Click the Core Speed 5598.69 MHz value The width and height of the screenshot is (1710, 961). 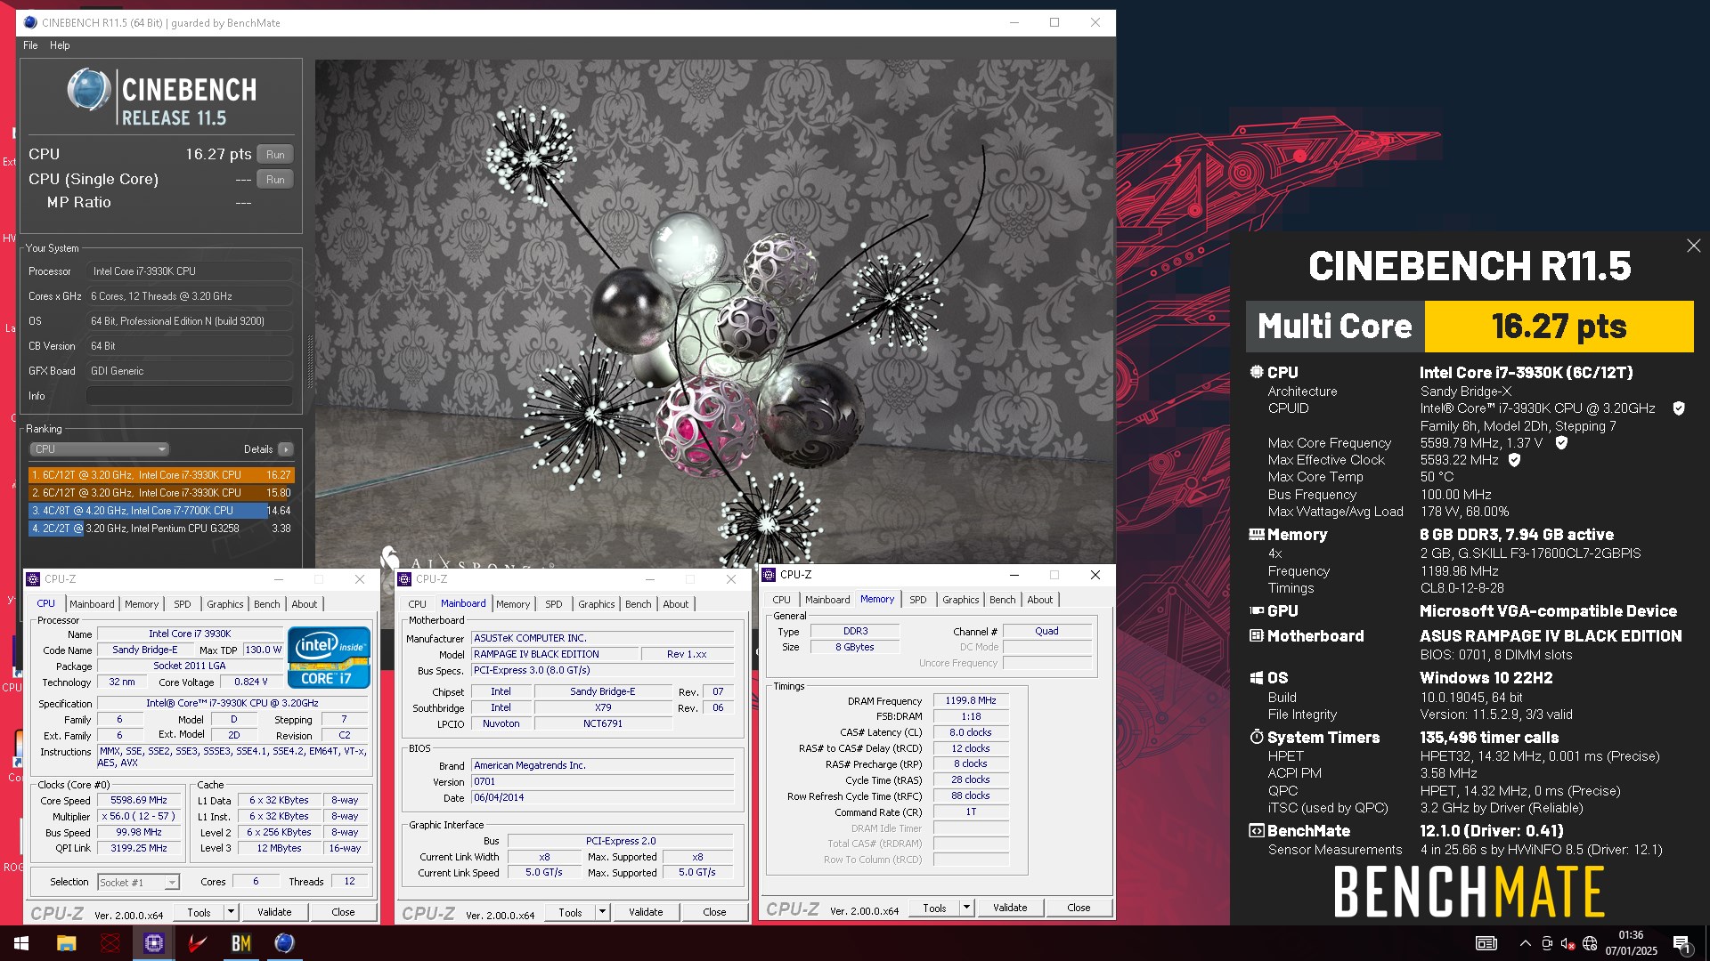pos(139,801)
